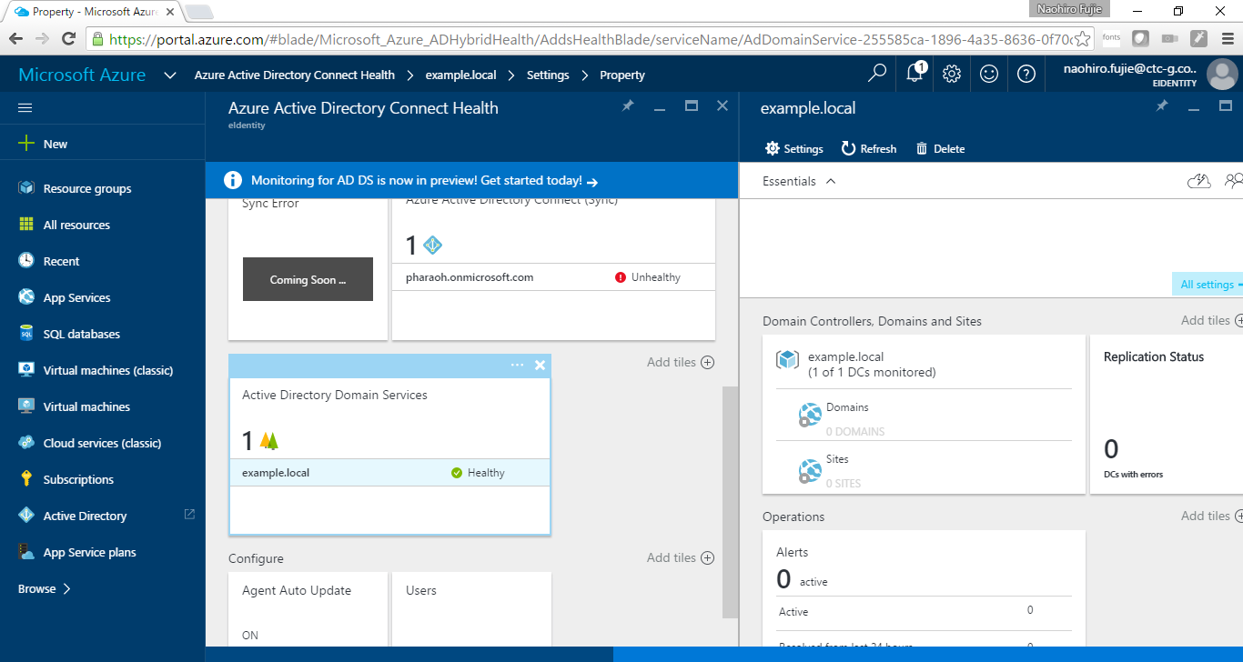This screenshot has width=1243, height=662.
Task: Open the tile options ellipsis menu
Action: (x=517, y=365)
